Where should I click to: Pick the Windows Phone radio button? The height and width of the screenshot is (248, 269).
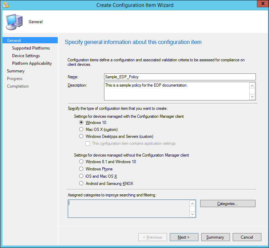click(x=81, y=169)
